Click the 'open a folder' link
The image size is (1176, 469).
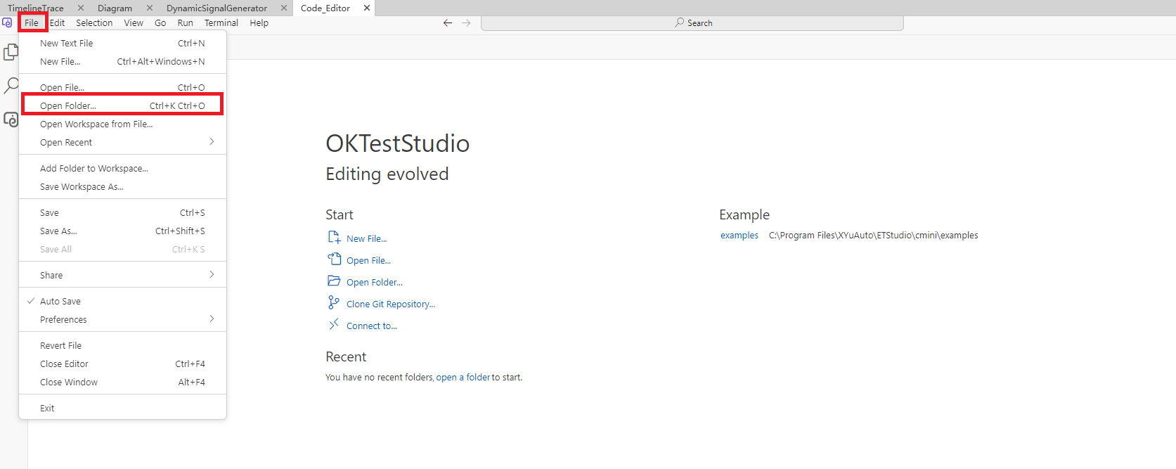click(x=463, y=378)
